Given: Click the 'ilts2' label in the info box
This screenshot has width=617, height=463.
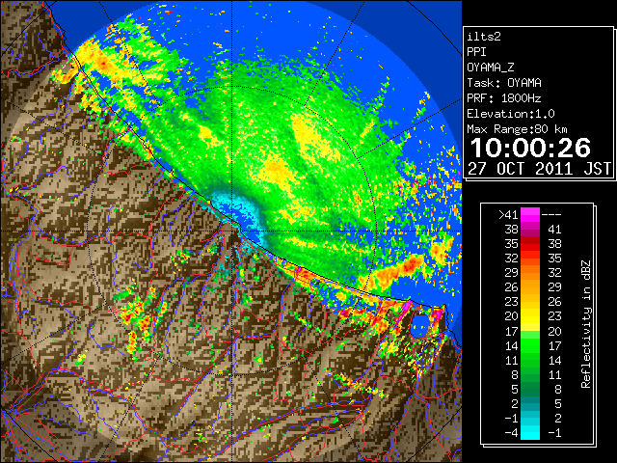Looking at the screenshot, I should [x=484, y=37].
